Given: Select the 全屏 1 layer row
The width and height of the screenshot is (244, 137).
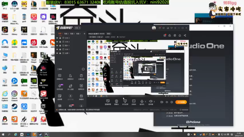Looking at the screenshot, I should point(70,53).
